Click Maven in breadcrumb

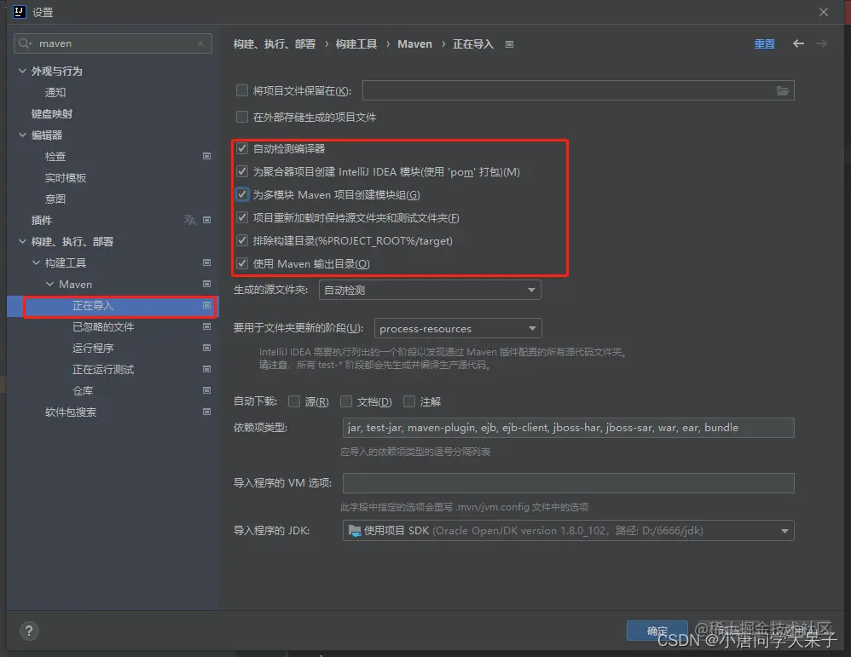click(414, 44)
